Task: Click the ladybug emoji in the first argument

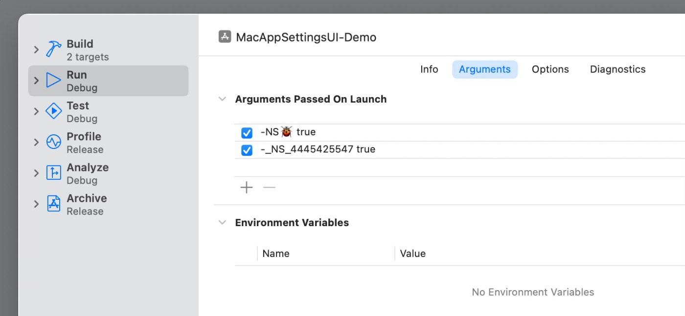Action: coord(287,132)
